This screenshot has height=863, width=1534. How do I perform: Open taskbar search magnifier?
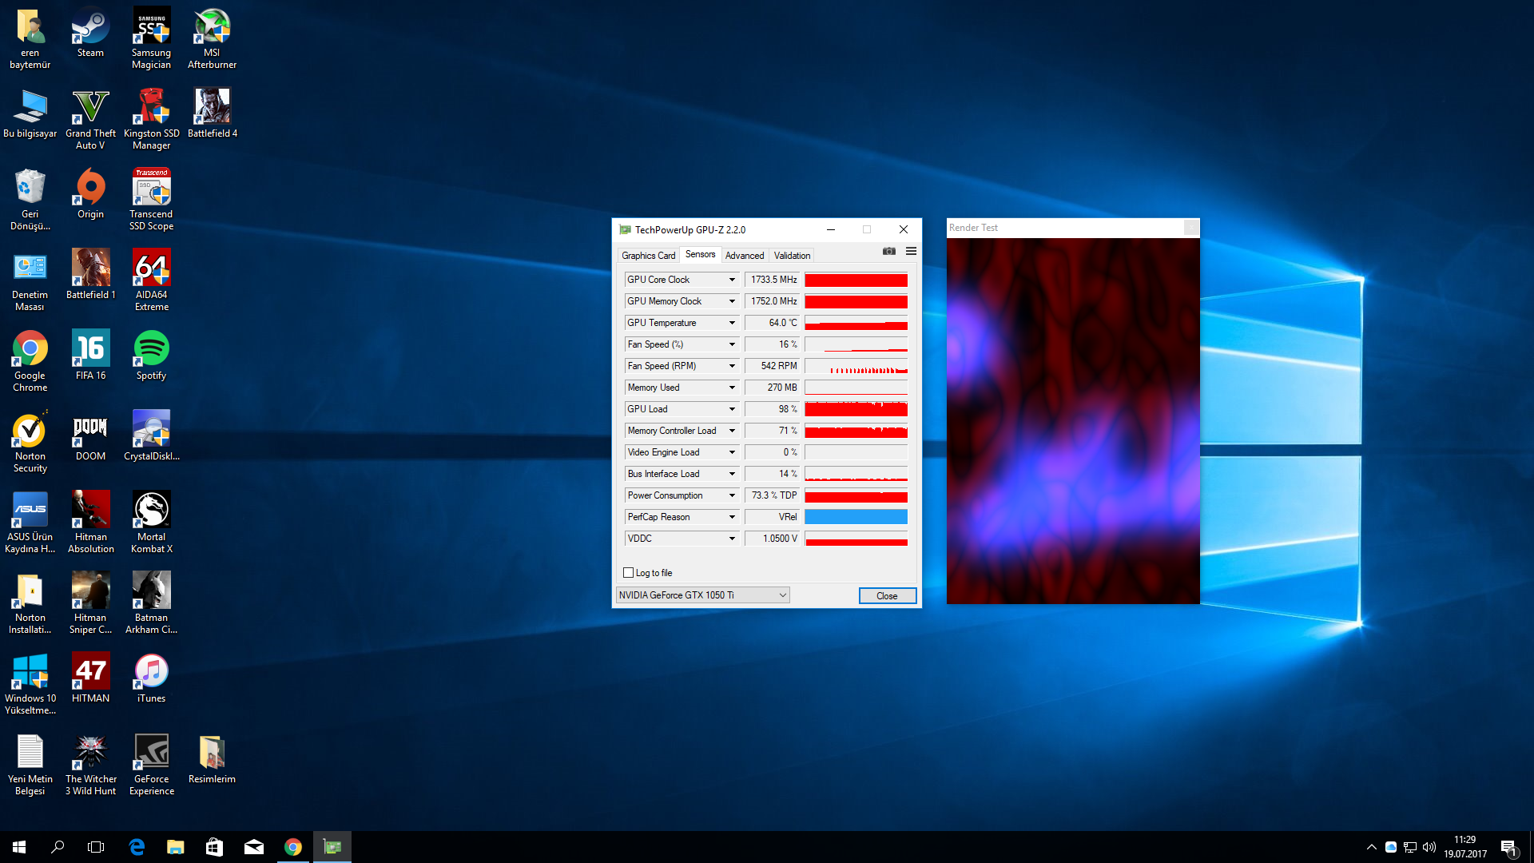click(x=58, y=847)
